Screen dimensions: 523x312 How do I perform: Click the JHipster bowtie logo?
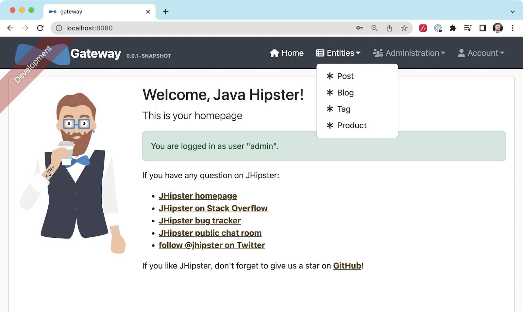coord(42,54)
